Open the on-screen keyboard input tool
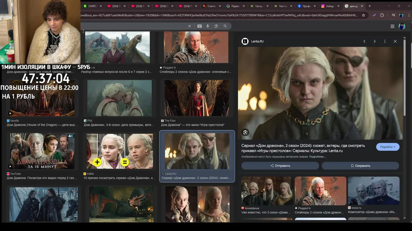Screen dimensions: 412x231 [200, 26]
